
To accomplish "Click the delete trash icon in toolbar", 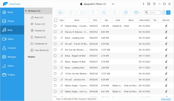I will tap(93, 13).
